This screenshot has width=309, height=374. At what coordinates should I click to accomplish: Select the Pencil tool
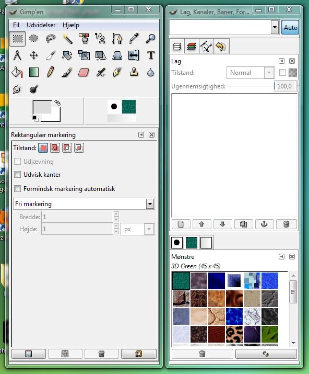pyautogui.click(x=51, y=72)
